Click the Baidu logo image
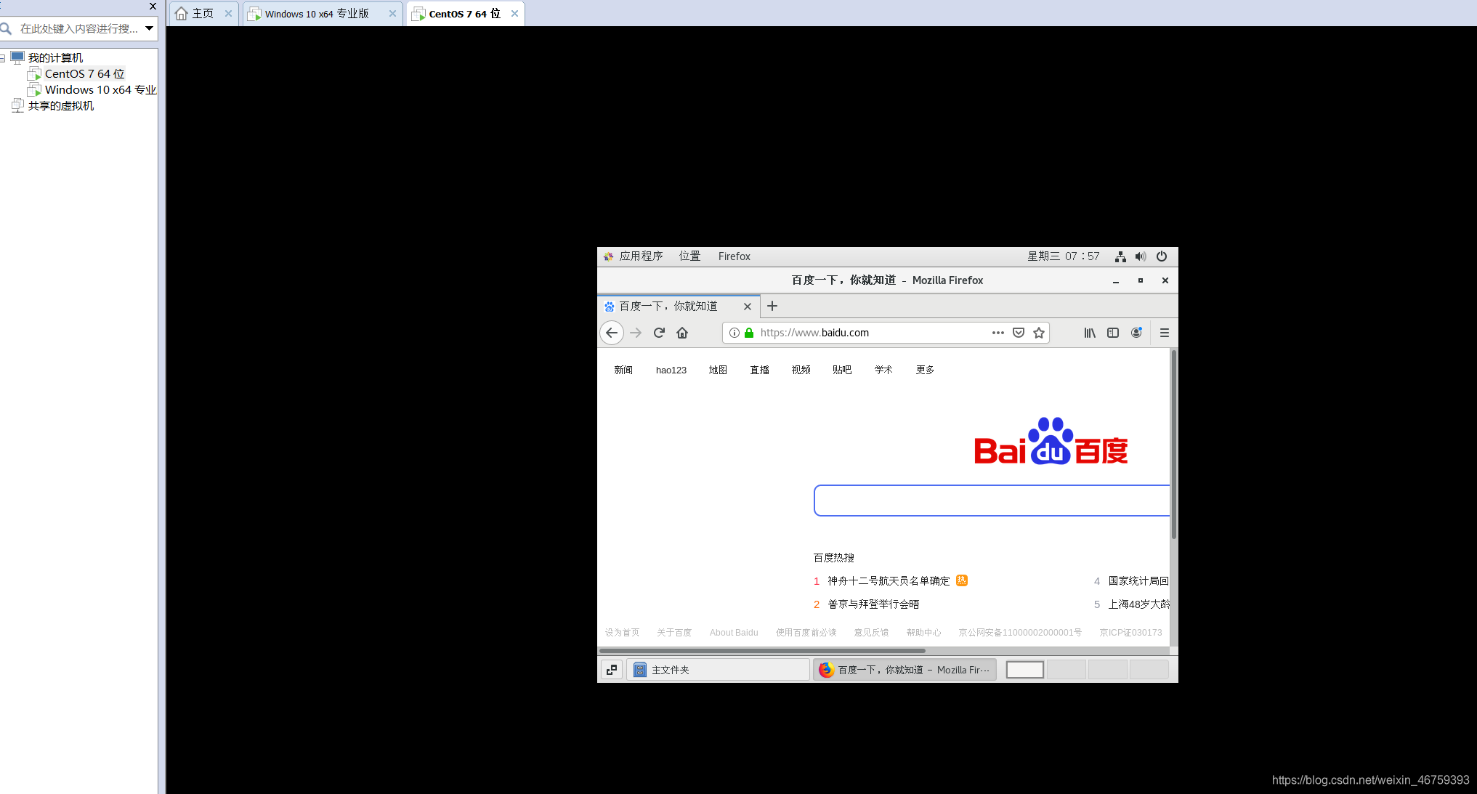 pos(1051,441)
